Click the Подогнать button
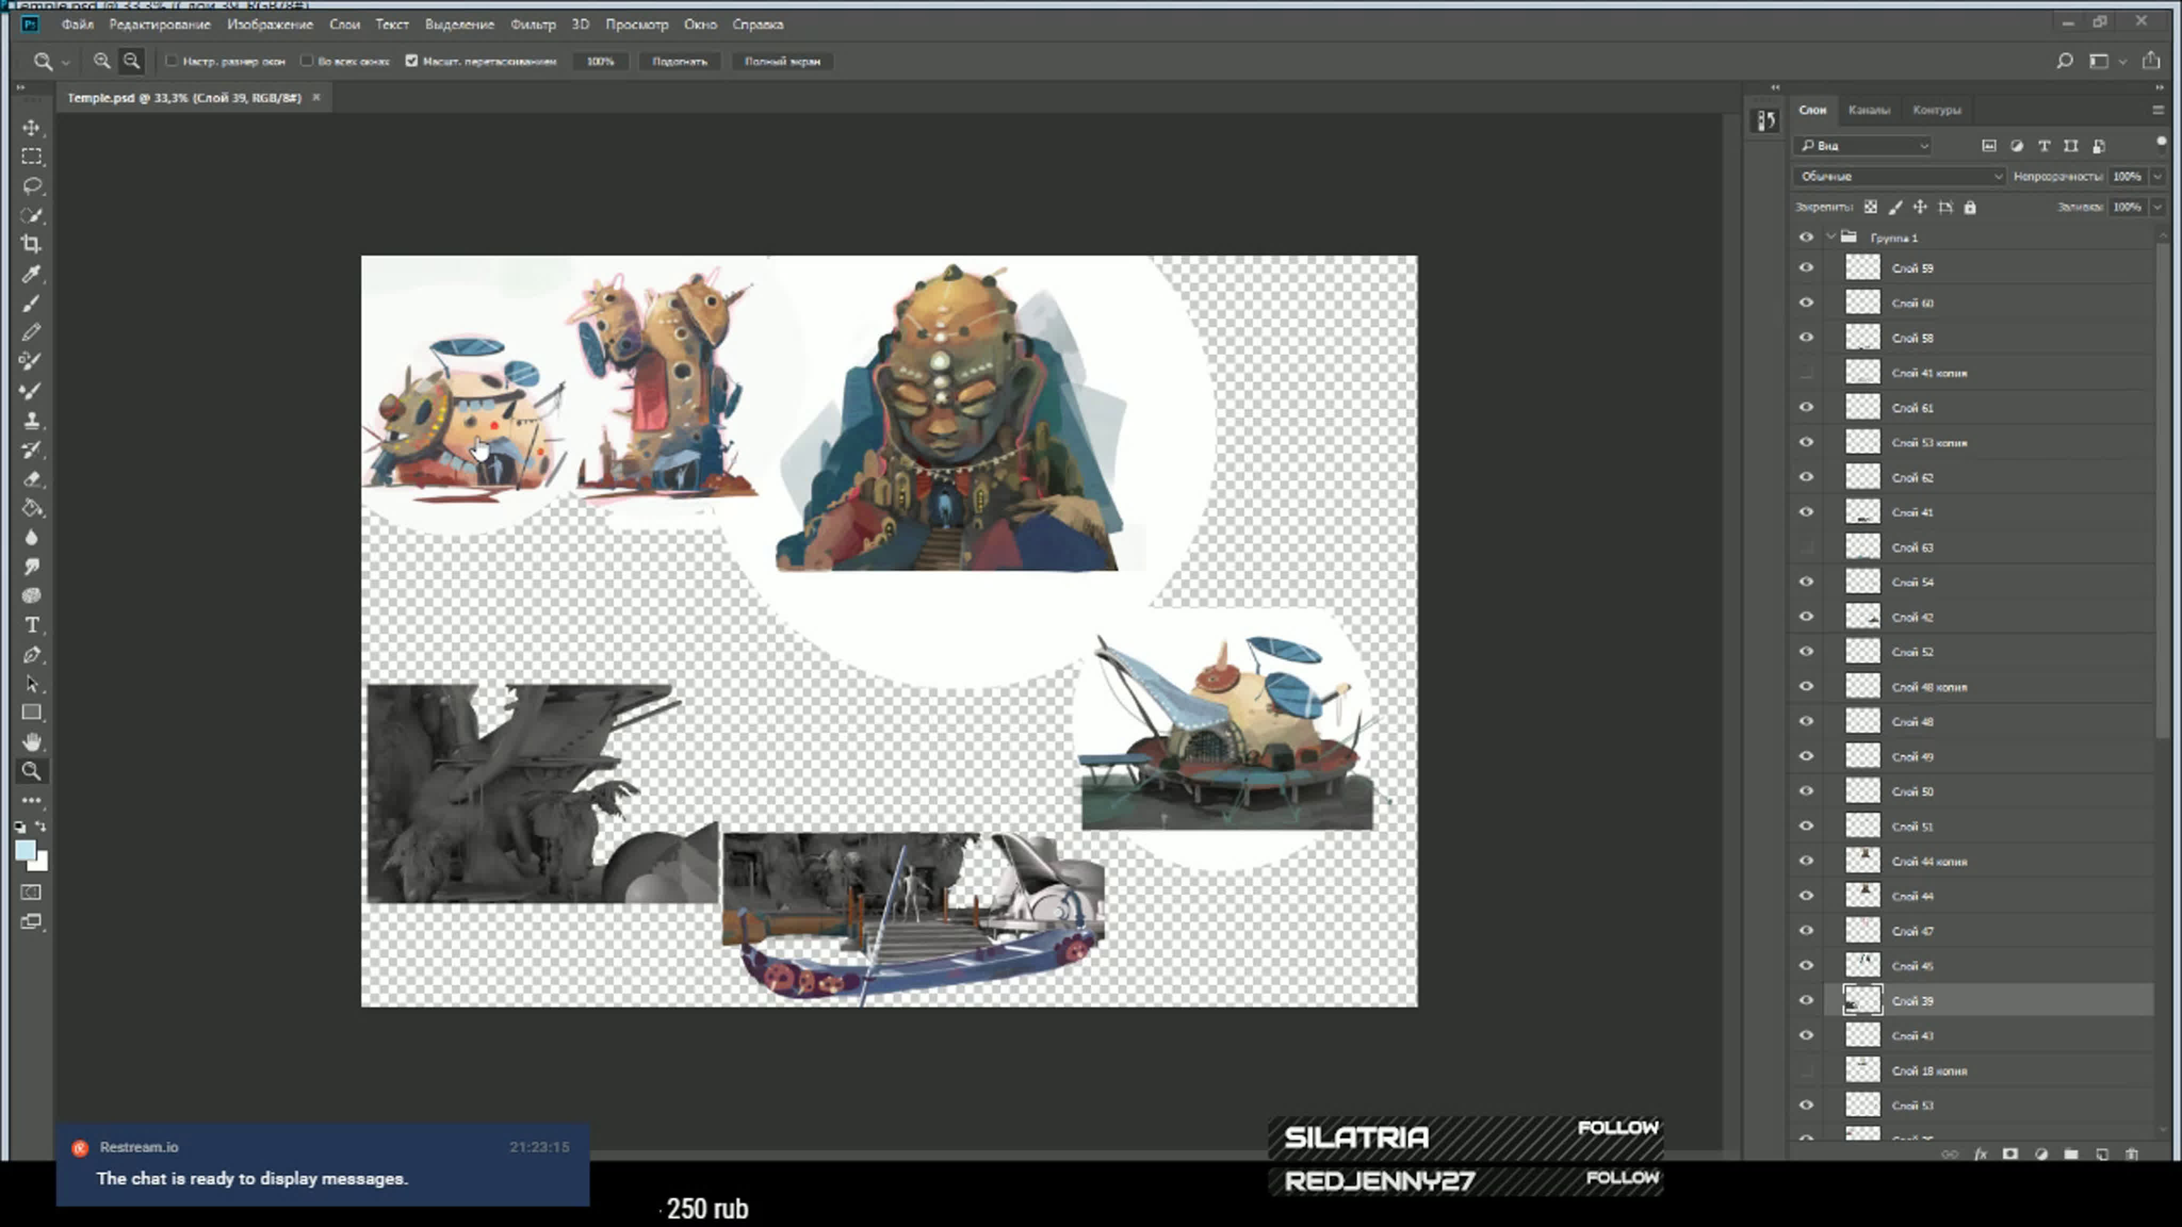The width and height of the screenshot is (2182, 1227). coord(679,61)
